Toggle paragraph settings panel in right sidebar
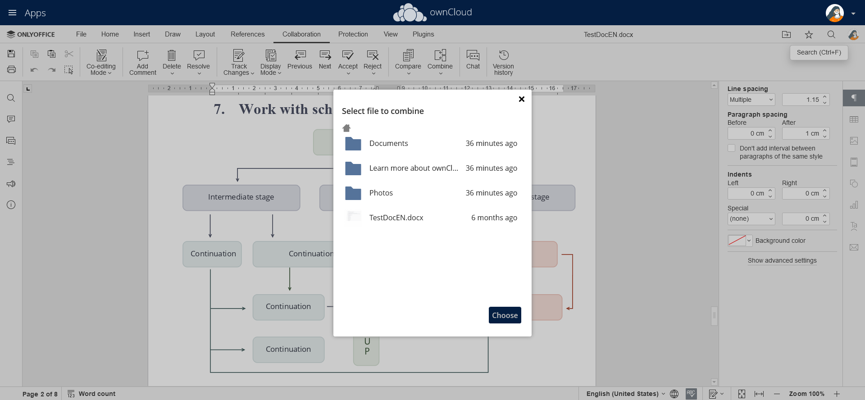Image resolution: width=865 pixels, height=400 pixels. click(854, 98)
